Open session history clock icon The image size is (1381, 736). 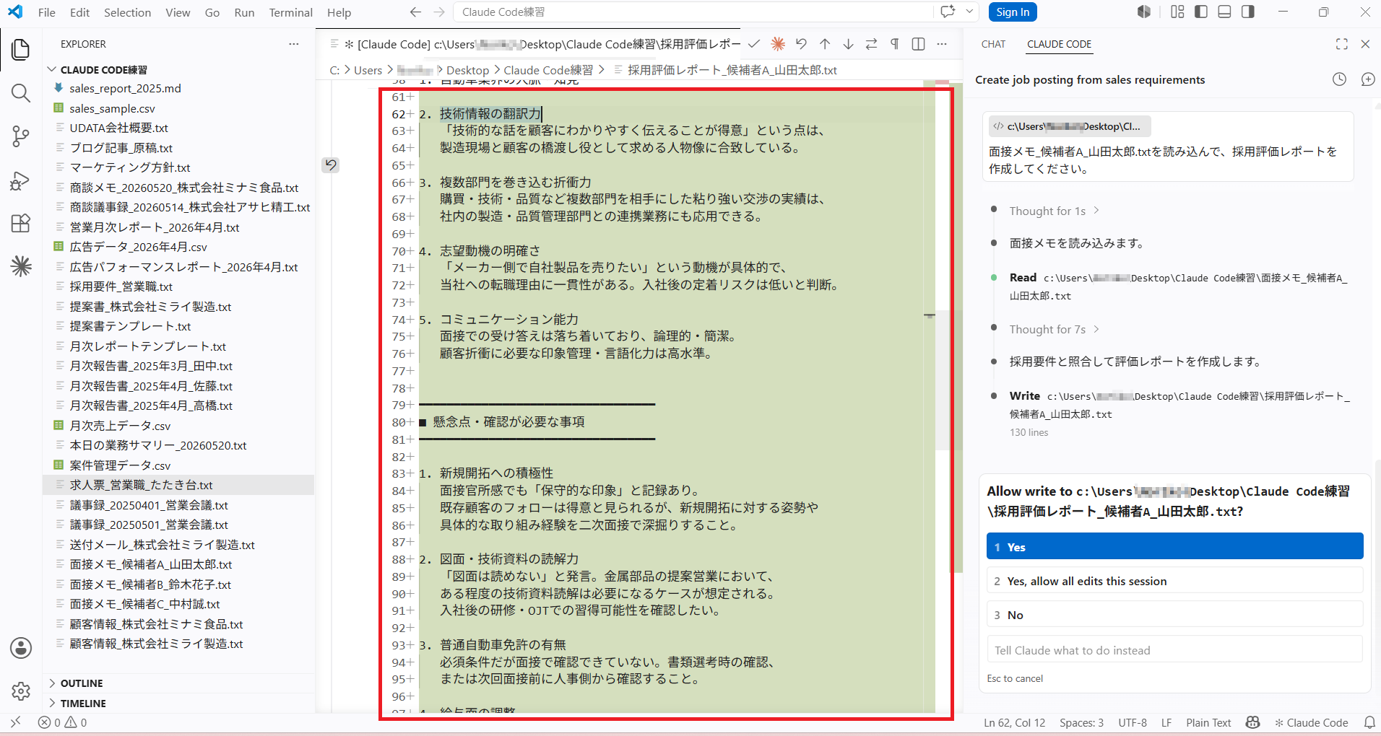[1339, 79]
